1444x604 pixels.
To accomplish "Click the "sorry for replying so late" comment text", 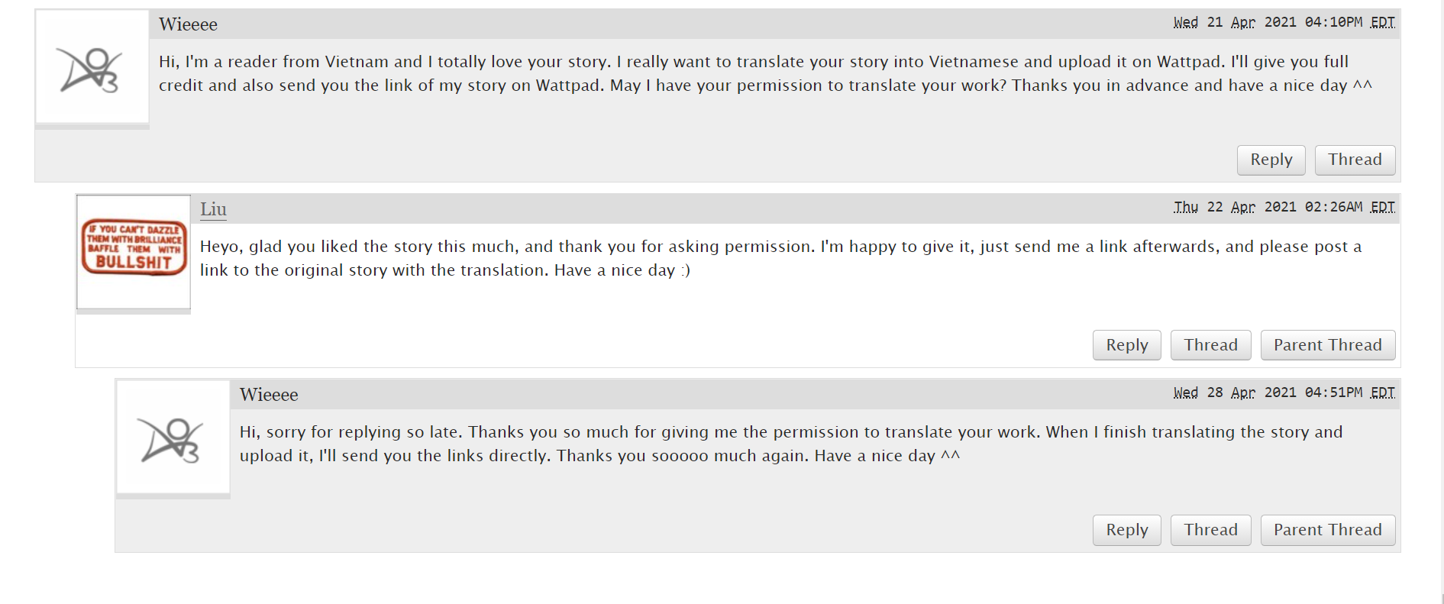I will (x=790, y=444).
